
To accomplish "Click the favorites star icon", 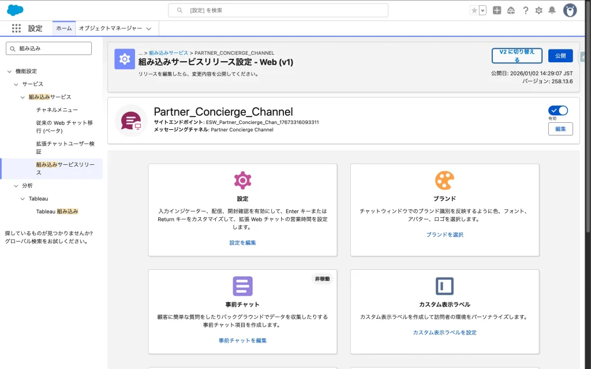I will click(x=474, y=10).
